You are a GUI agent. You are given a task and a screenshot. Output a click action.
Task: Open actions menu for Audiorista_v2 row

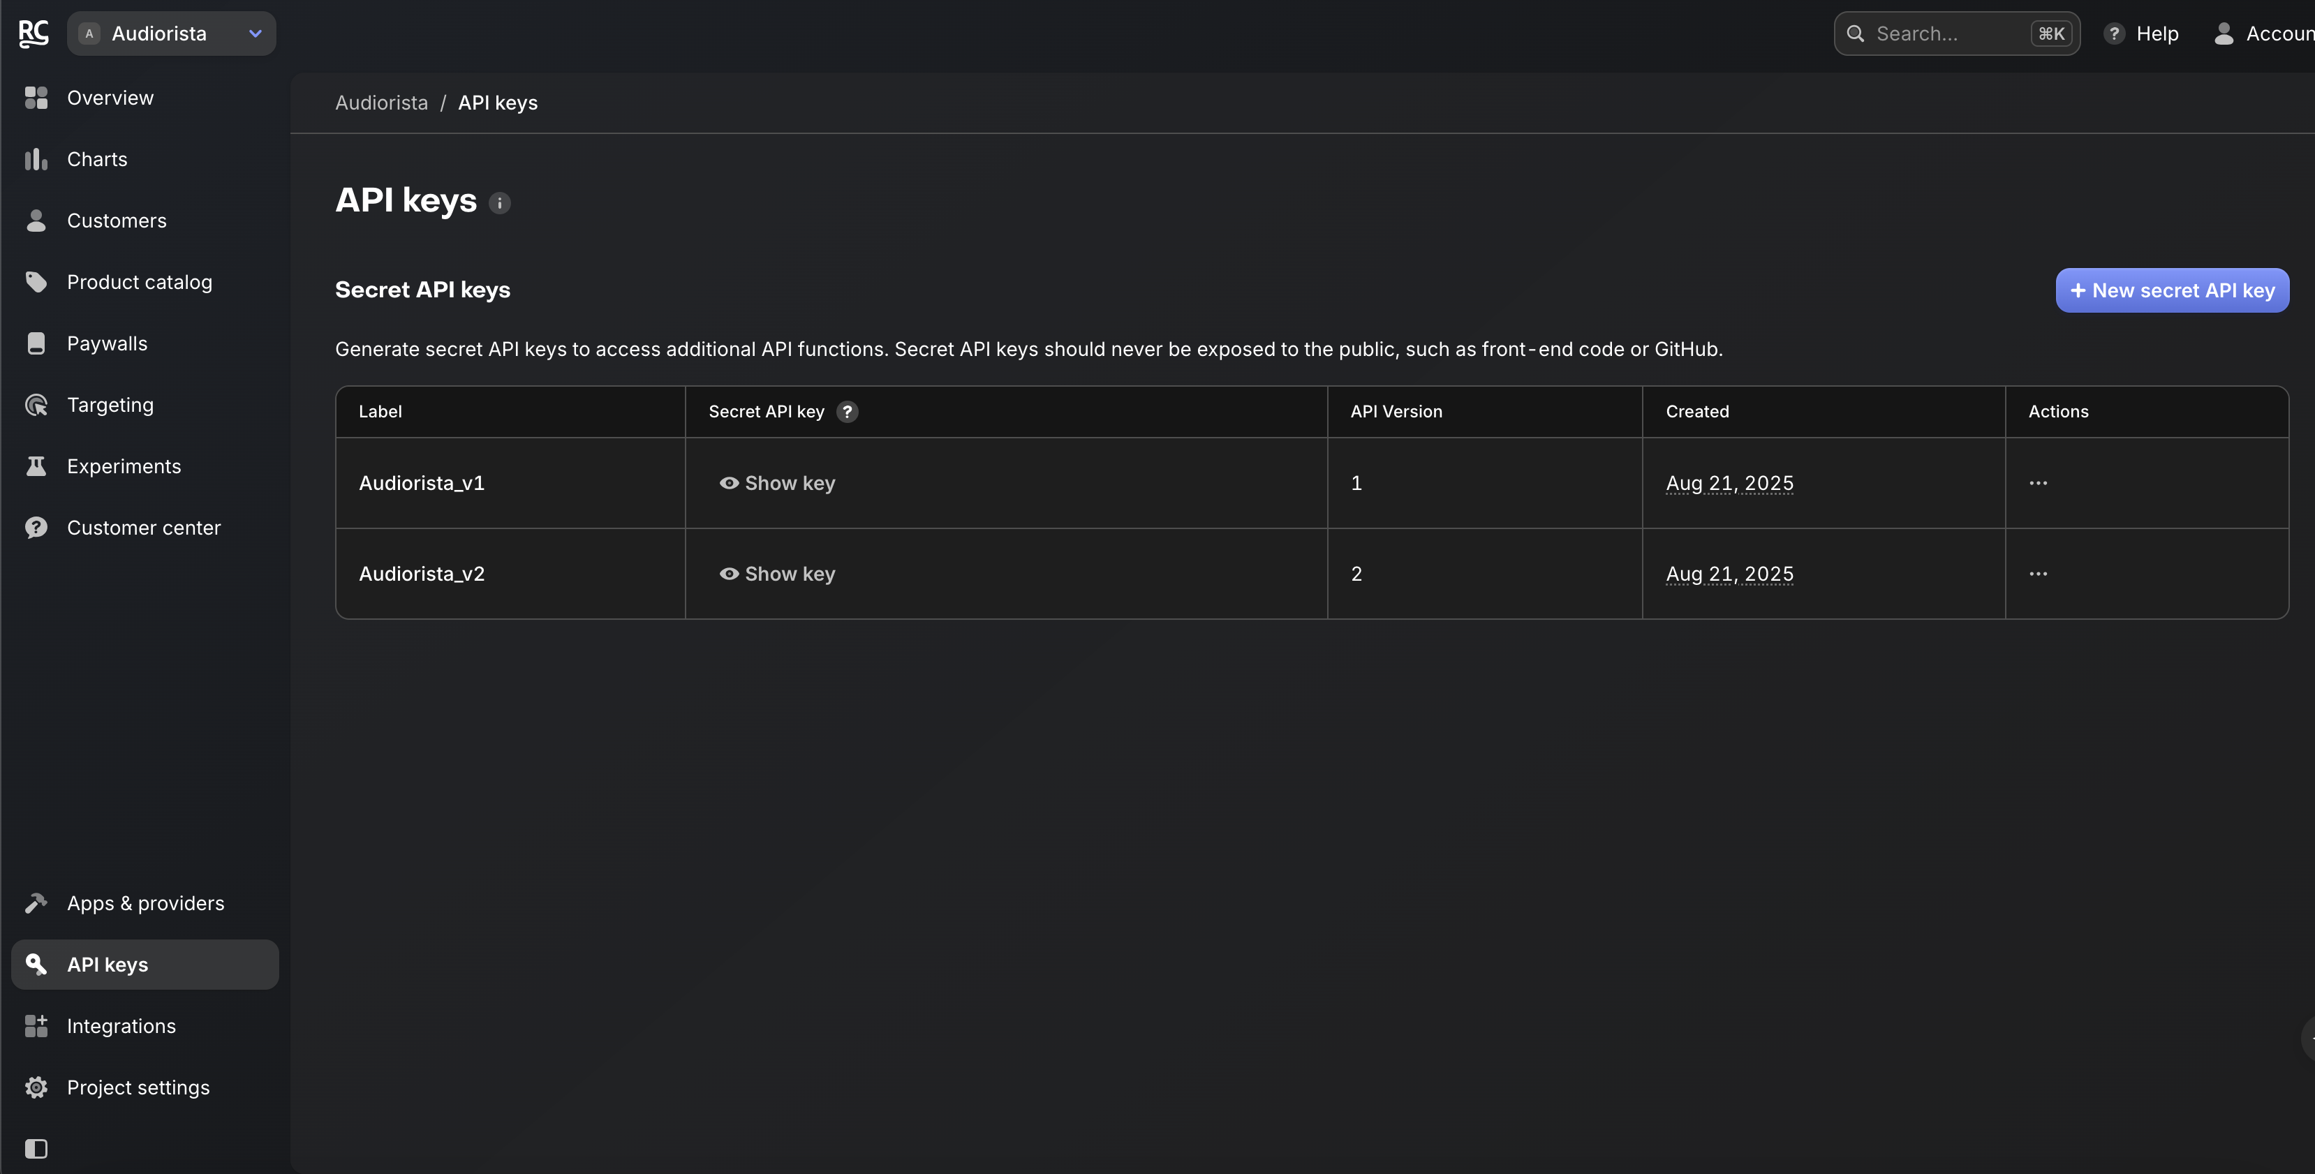pyautogui.click(x=2037, y=574)
